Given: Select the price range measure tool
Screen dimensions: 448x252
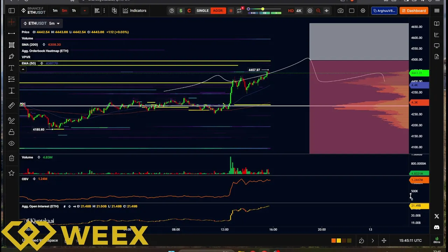Looking at the screenshot, I should tap(12, 91).
